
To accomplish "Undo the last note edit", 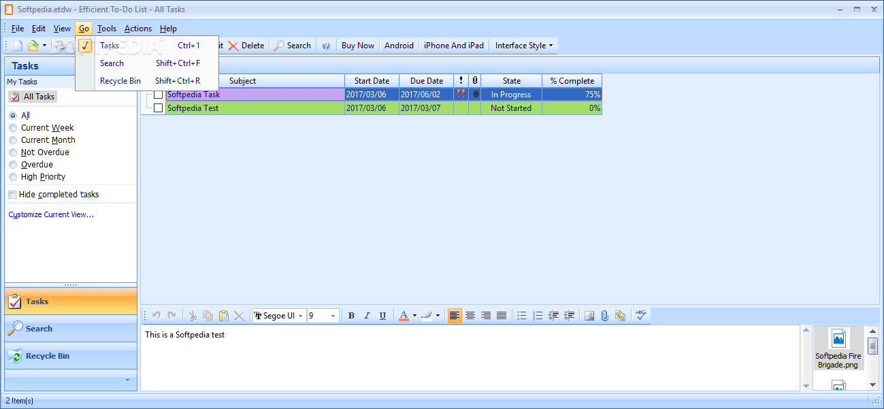I will (x=156, y=316).
